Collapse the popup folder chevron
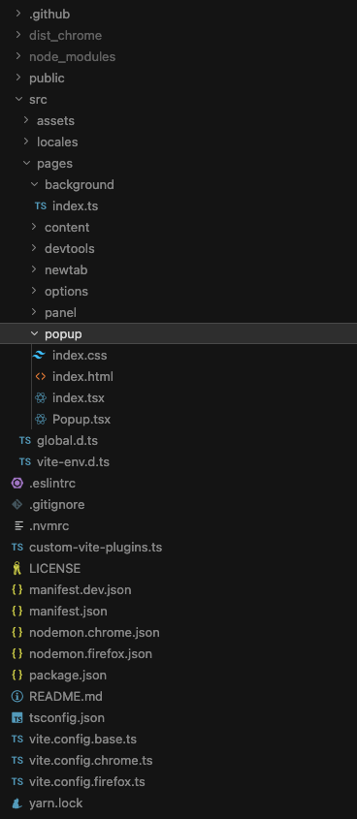The height and width of the screenshot is (819, 357). click(x=35, y=333)
